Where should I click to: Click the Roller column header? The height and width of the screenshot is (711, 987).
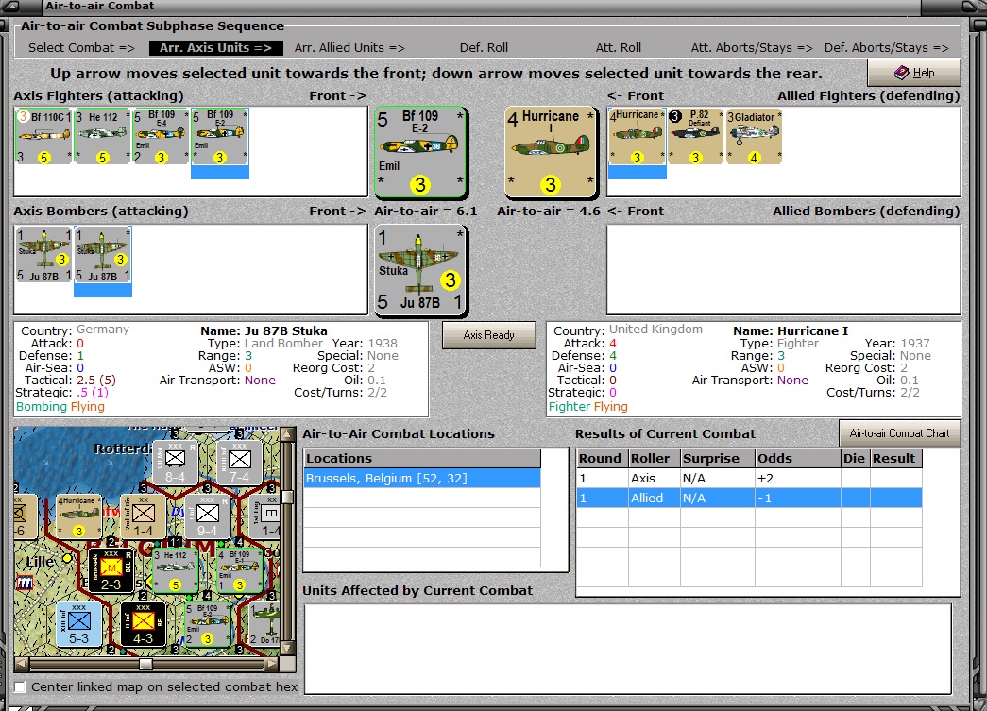654,458
